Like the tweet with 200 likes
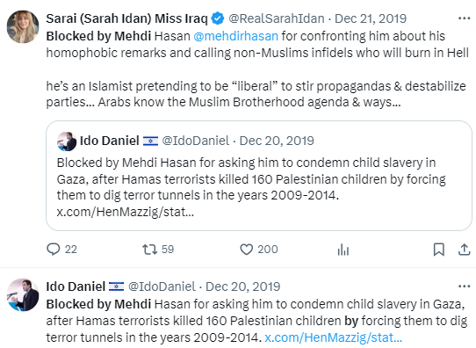Image resolution: width=476 pixels, height=348 pixels. pos(259,250)
